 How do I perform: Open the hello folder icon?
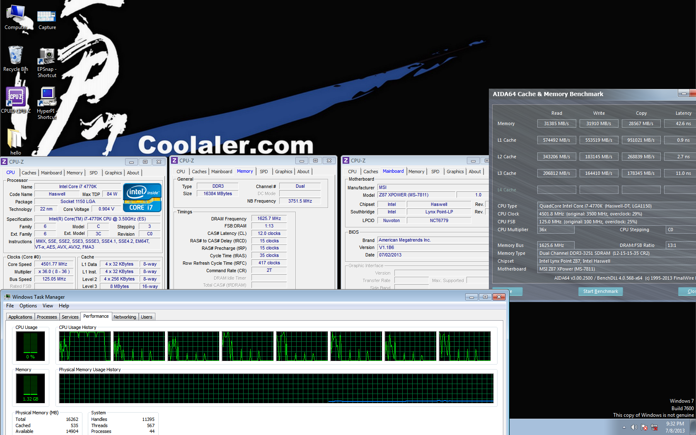[16, 141]
